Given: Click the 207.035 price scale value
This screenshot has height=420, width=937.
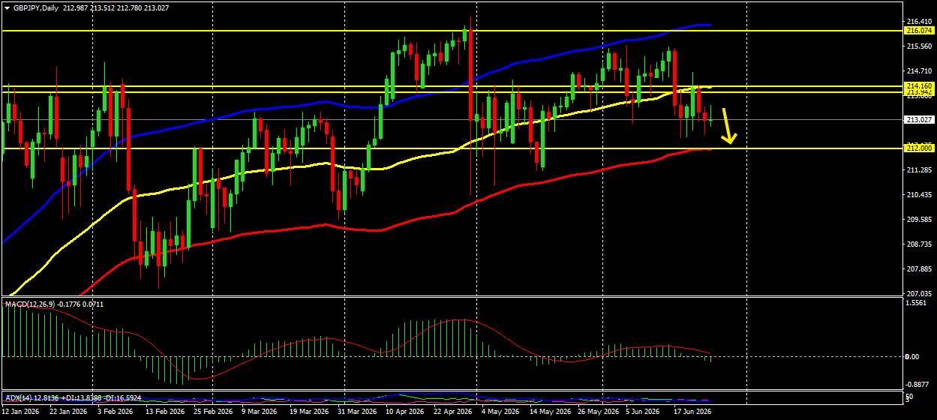Looking at the screenshot, I should pyautogui.click(x=919, y=294).
